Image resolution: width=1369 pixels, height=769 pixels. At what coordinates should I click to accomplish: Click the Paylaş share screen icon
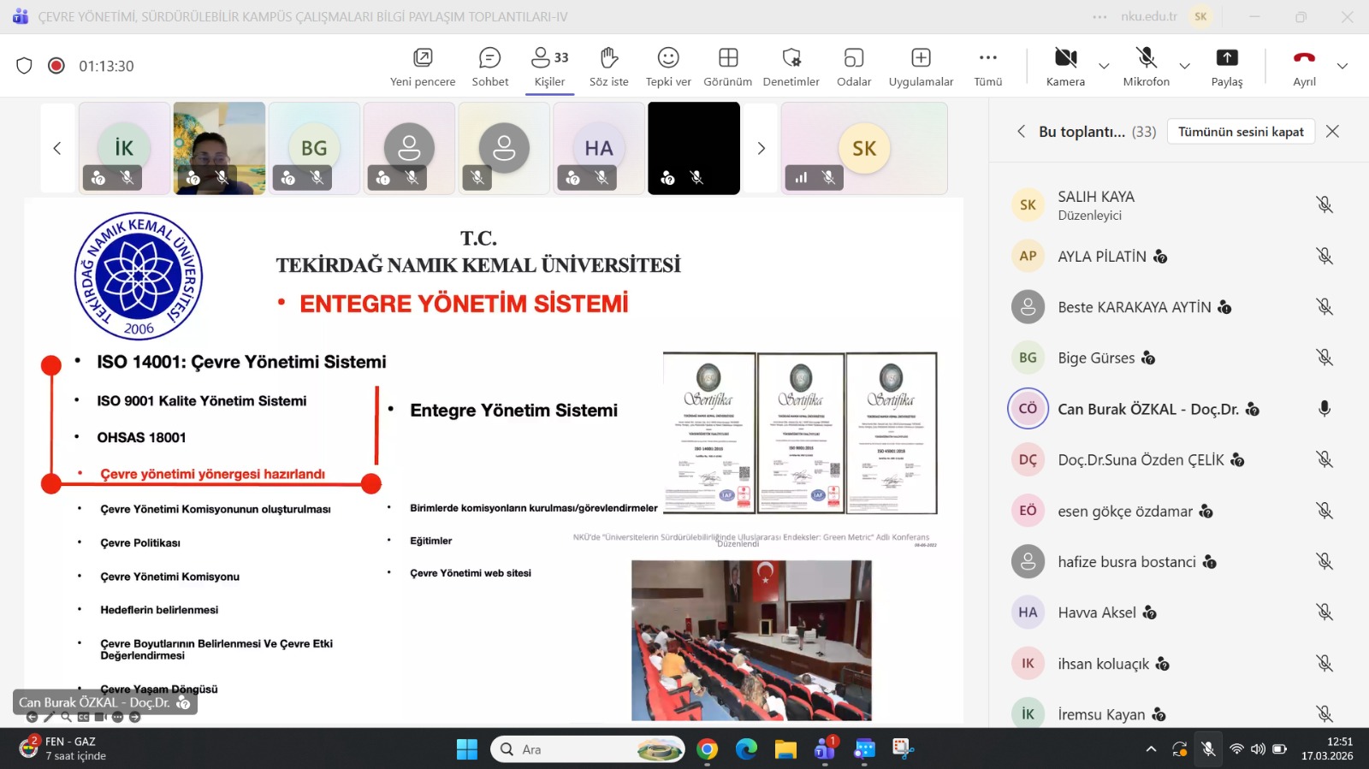click(x=1227, y=57)
